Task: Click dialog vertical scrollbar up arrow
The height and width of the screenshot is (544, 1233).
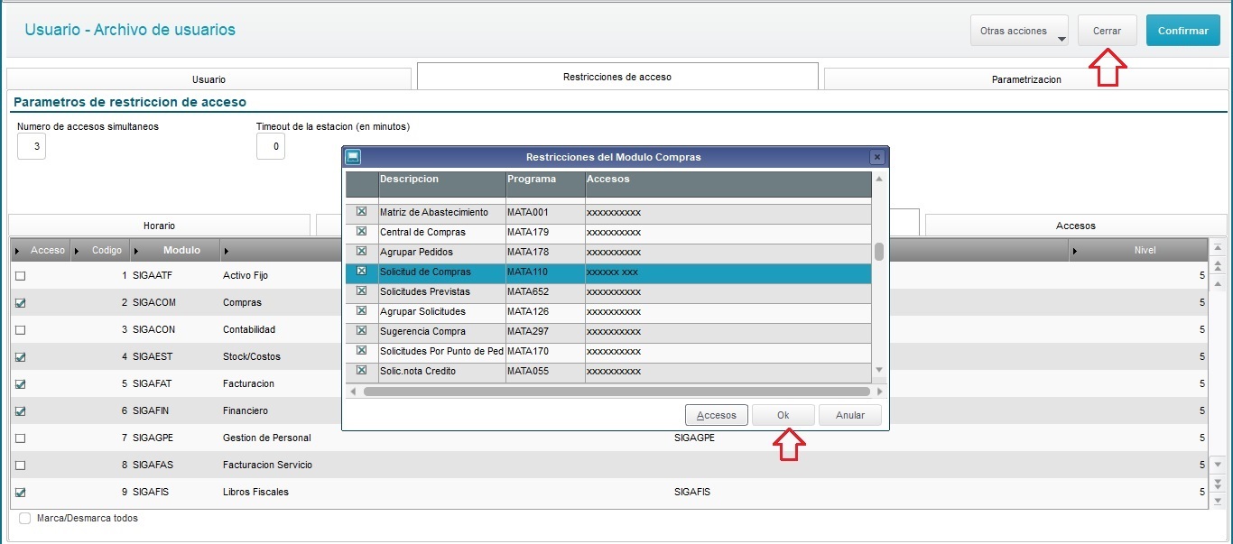Action: pyautogui.click(x=879, y=179)
